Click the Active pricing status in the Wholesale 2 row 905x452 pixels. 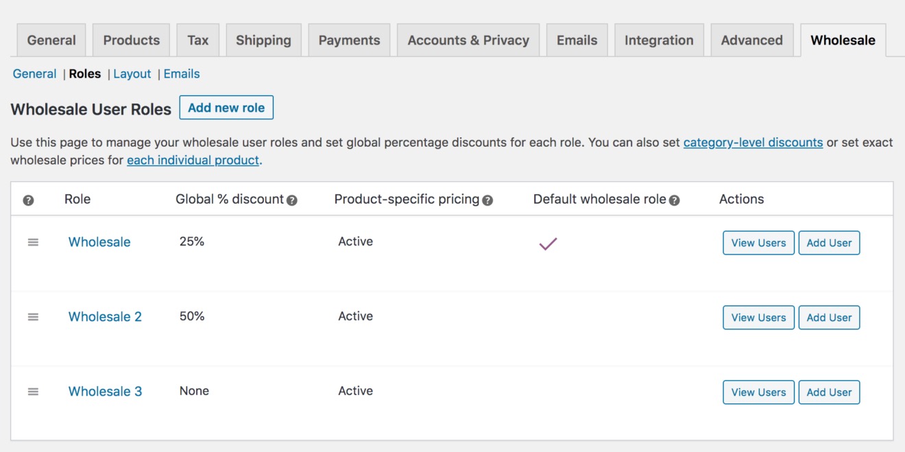click(356, 316)
